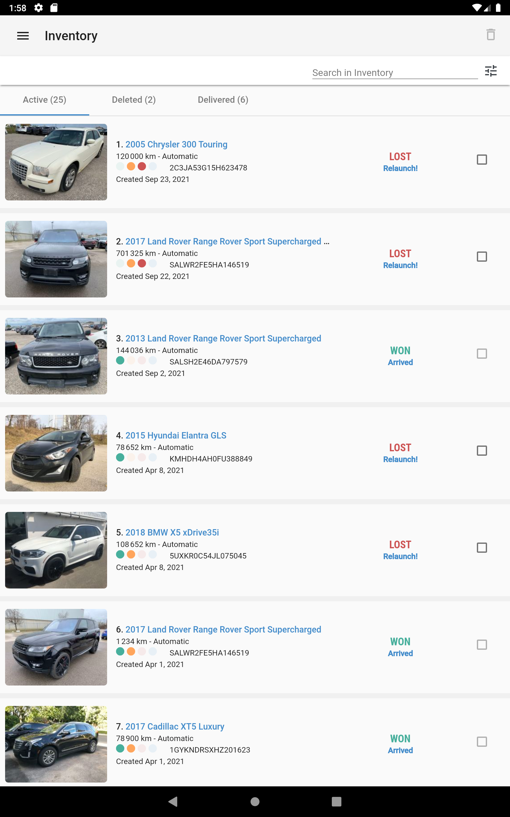Open the inventory filter options icon

coord(491,71)
